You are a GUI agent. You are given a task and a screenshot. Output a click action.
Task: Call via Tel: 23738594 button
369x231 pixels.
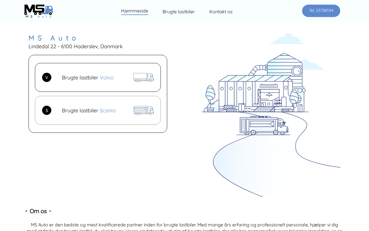coord(321,11)
